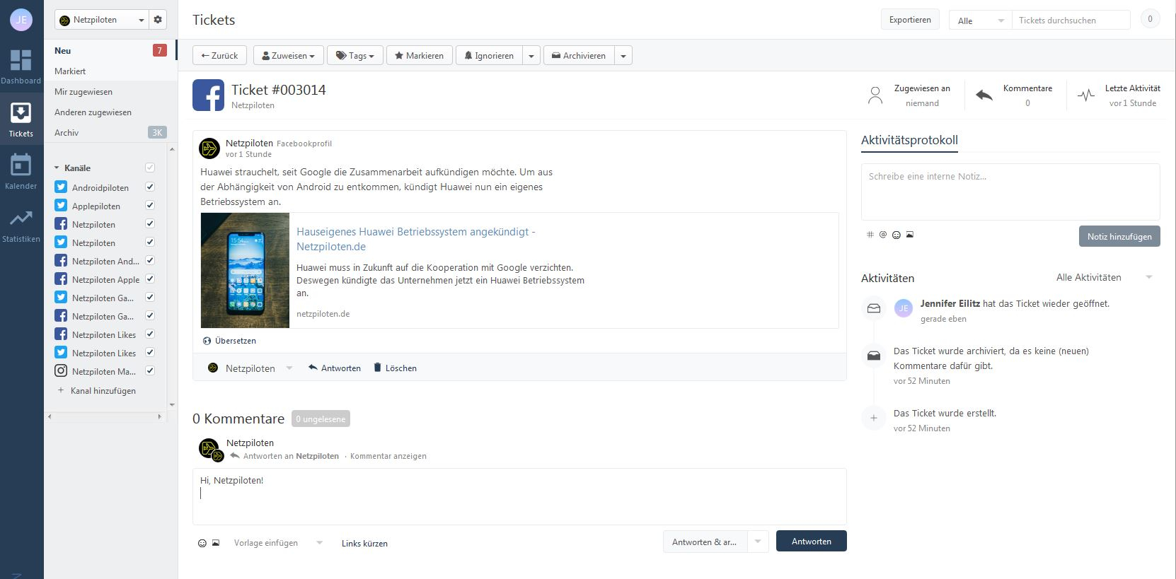This screenshot has width=1176, height=579.
Task: Click the image icon under internal note
Action: pyautogui.click(x=910, y=235)
